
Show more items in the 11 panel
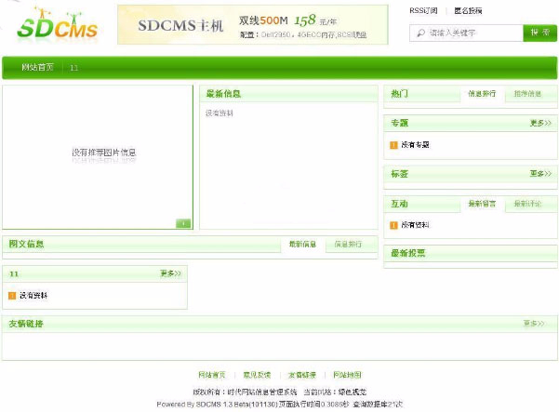pos(170,273)
